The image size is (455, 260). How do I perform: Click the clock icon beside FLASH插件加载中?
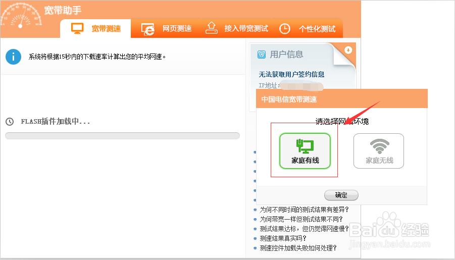(x=10, y=122)
